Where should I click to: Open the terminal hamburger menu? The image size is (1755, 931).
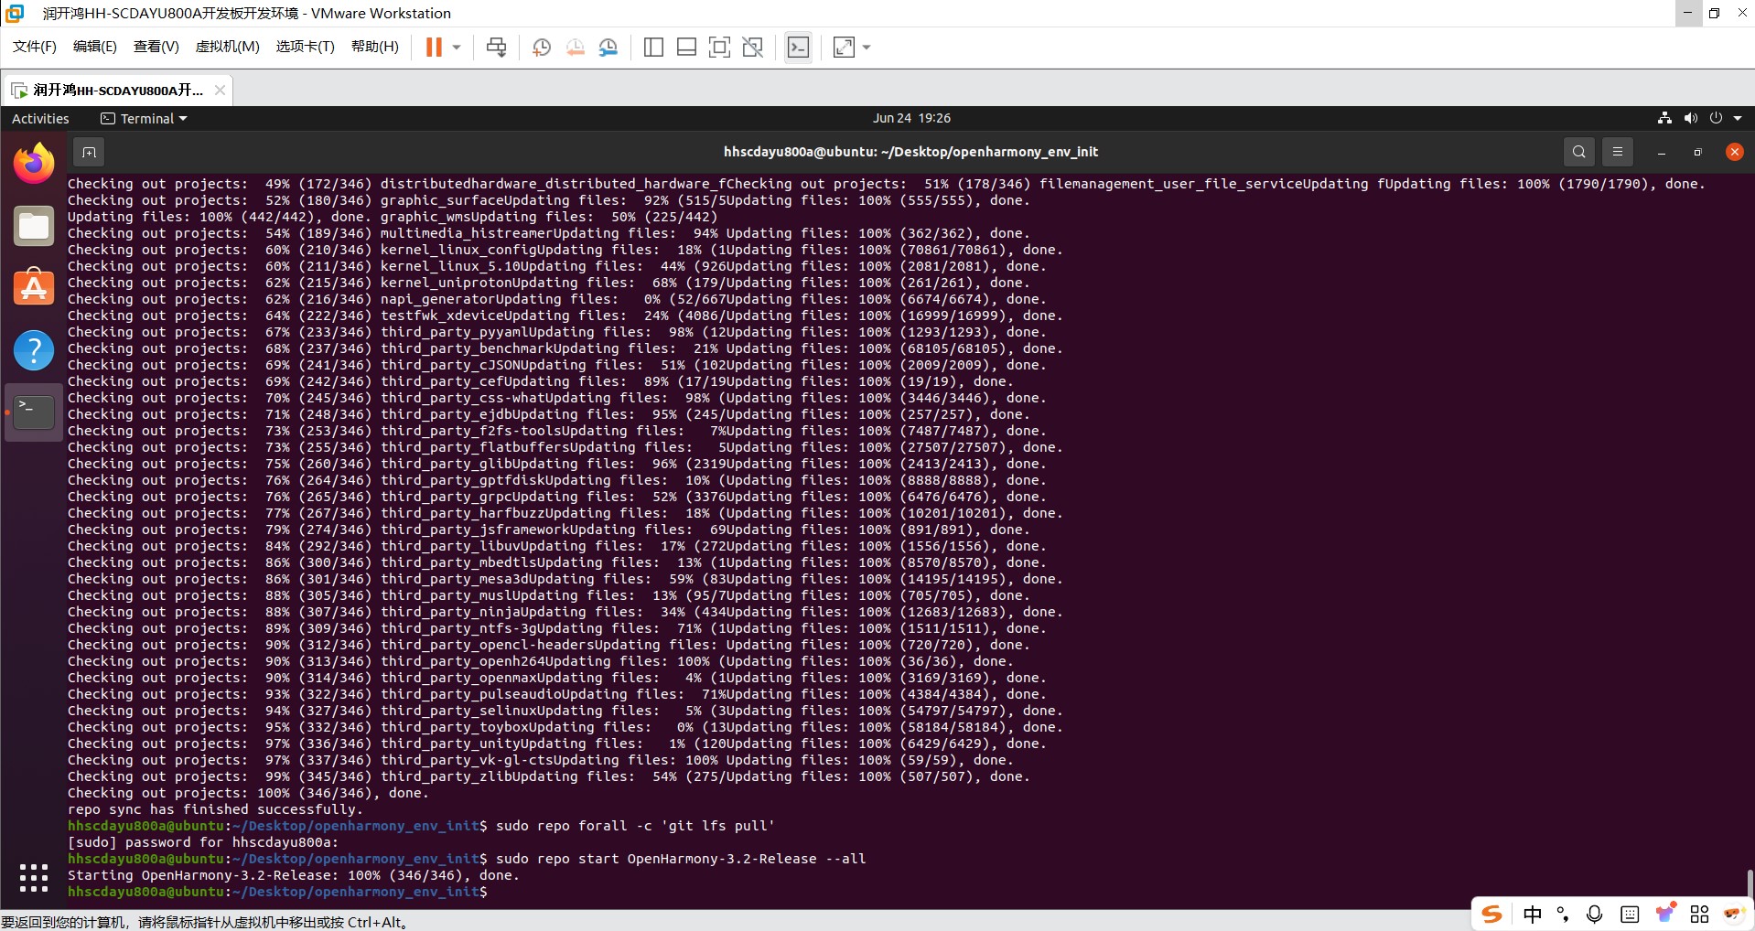(1618, 152)
